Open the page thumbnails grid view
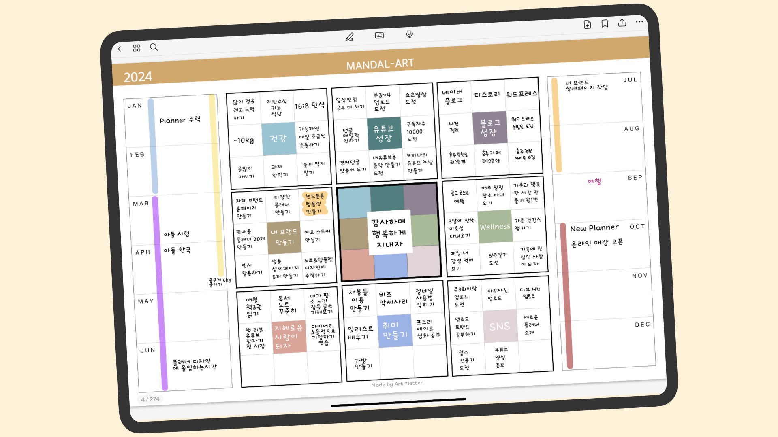 [137, 47]
